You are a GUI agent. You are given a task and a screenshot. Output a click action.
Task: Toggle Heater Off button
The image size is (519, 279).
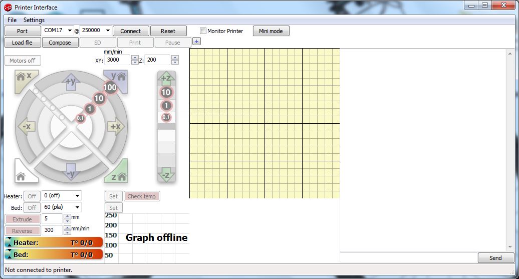(32, 196)
